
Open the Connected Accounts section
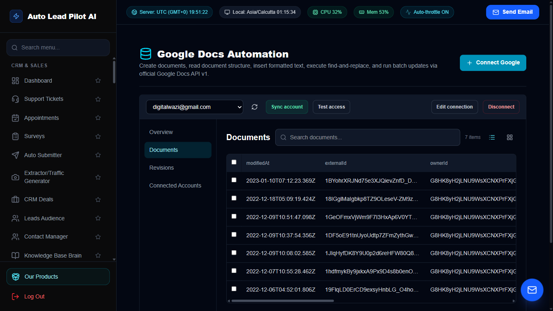click(178, 185)
